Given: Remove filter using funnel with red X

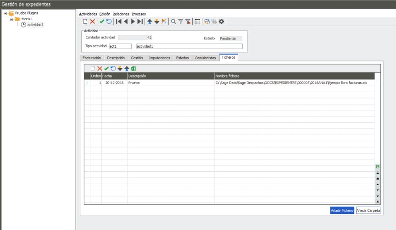Looking at the screenshot, I should click(x=188, y=22).
